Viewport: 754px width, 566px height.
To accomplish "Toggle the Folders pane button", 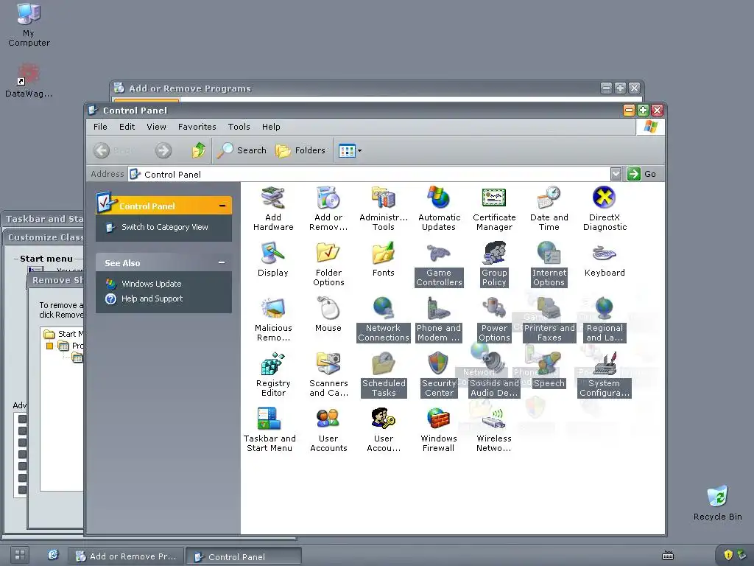I will [x=300, y=150].
